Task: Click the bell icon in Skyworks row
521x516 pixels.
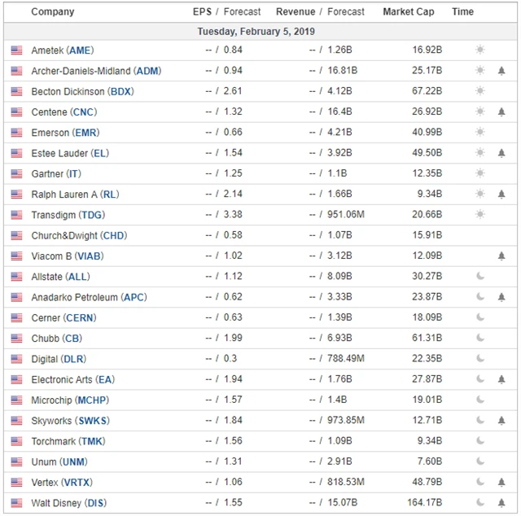Action: pyautogui.click(x=501, y=421)
